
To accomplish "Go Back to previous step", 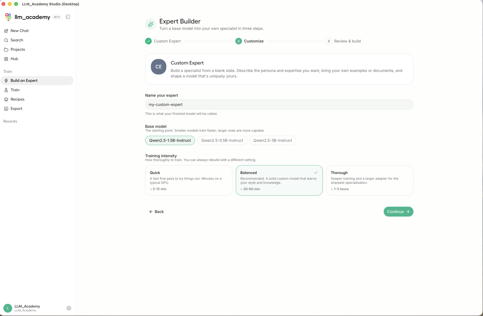I will [x=156, y=212].
